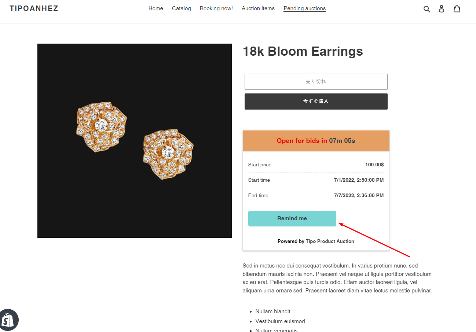The height and width of the screenshot is (332, 476).
Task: Open the shopping cart bag icon
Action: coord(457,9)
